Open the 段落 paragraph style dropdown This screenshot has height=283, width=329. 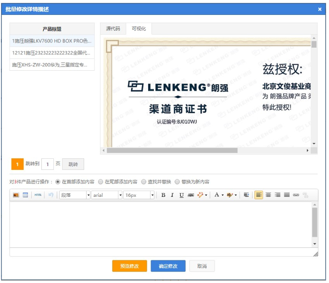click(x=75, y=195)
